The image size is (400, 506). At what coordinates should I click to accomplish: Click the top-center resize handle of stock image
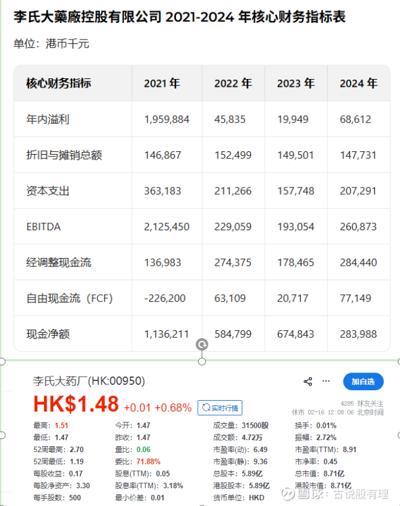coord(202,361)
